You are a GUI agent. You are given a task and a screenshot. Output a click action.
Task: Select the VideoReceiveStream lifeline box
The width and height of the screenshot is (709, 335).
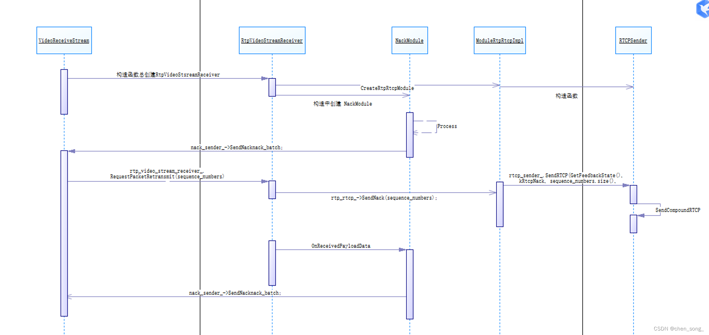64,40
